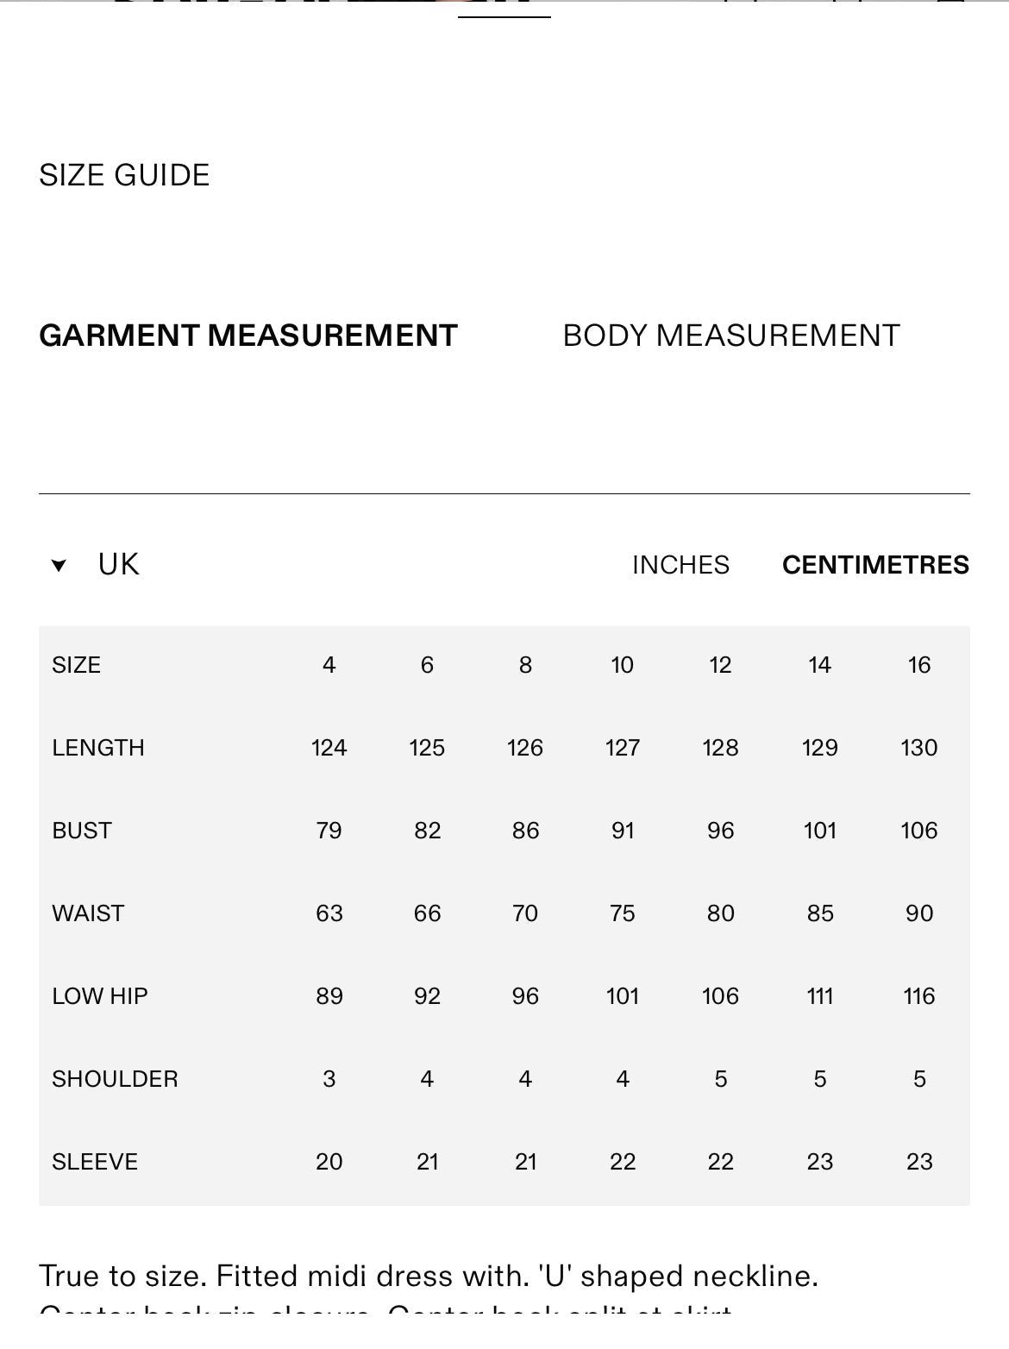
Task: Click length value 127 for size 10
Action: click(x=623, y=748)
